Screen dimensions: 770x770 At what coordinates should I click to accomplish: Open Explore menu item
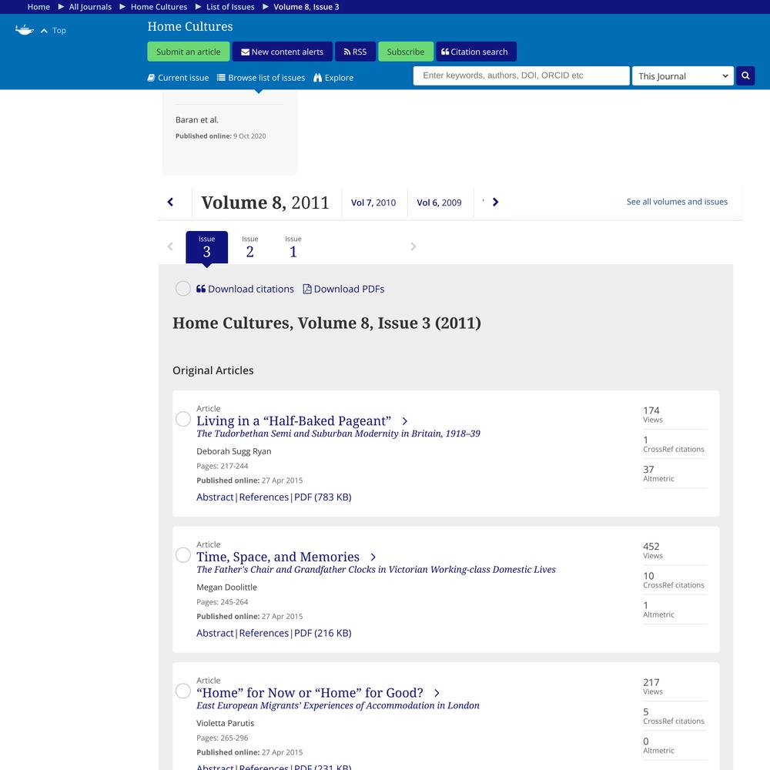(x=333, y=78)
